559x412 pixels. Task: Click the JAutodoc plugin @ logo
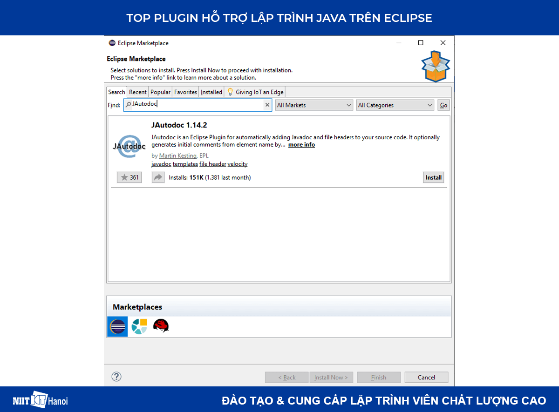click(x=129, y=145)
